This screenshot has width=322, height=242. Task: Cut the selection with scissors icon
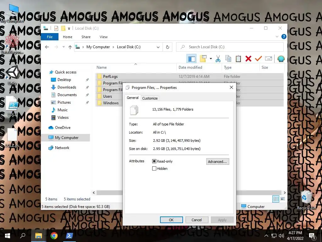218,59
